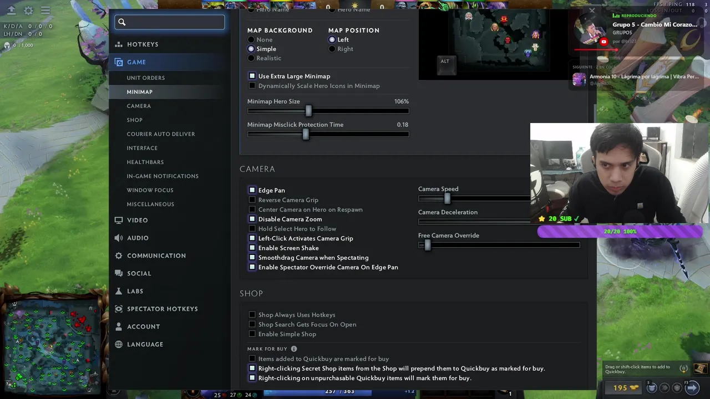Select None map background
Viewport: 710px width, 399px height.
point(251,40)
